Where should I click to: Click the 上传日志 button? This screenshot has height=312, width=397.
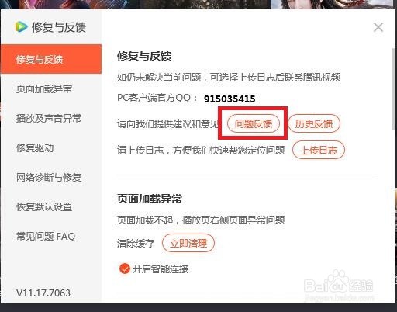tap(319, 150)
